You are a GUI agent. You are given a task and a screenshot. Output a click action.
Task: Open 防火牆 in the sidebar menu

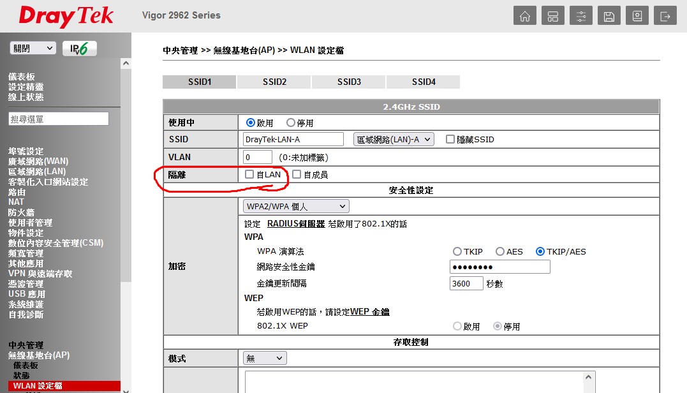tap(21, 212)
